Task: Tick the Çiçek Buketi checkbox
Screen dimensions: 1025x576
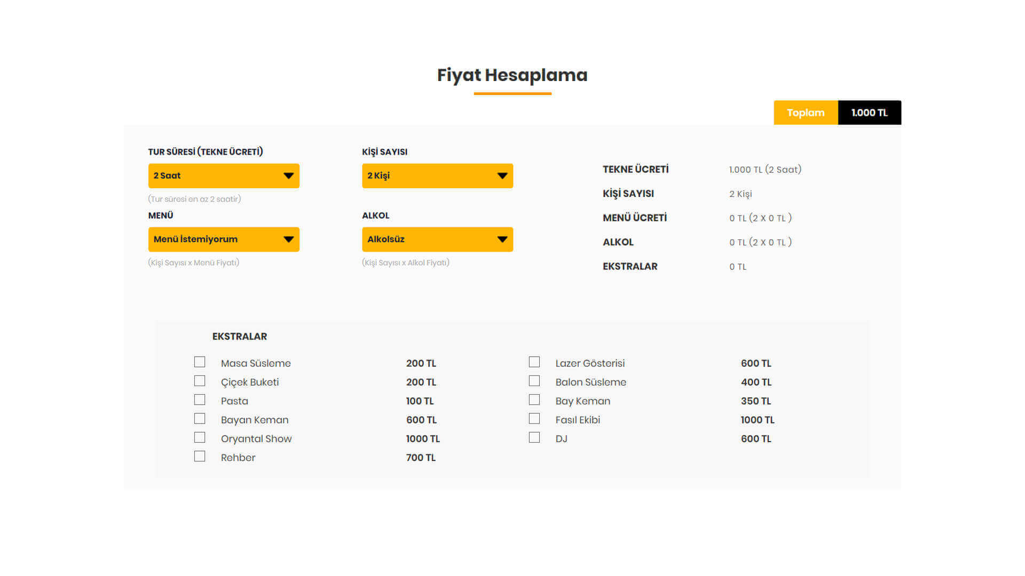Action: click(200, 381)
